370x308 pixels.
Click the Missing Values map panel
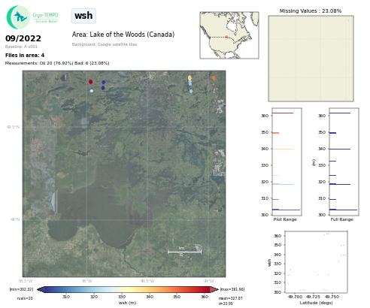coord(311,59)
